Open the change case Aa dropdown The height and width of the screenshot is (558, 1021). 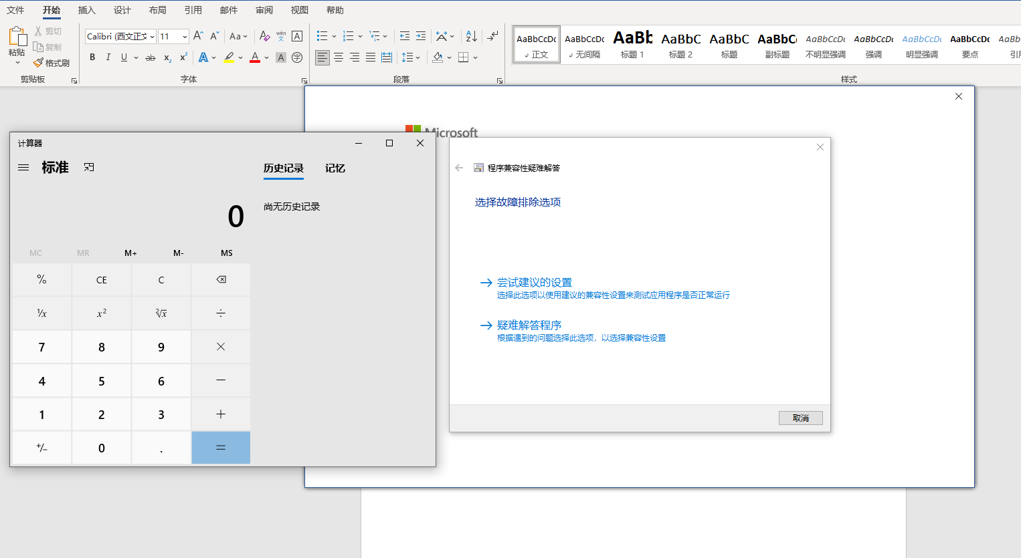tap(238, 36)
